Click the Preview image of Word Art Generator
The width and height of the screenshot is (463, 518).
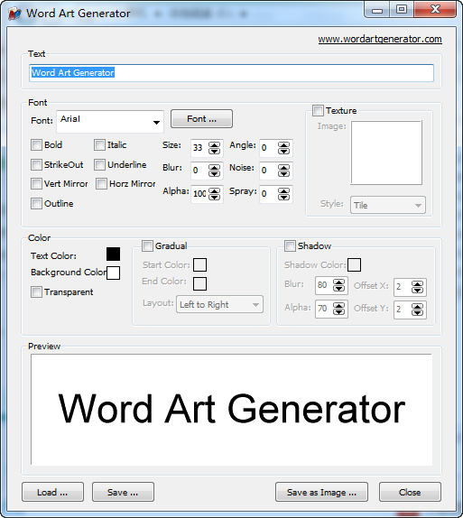tap(232, 410)
